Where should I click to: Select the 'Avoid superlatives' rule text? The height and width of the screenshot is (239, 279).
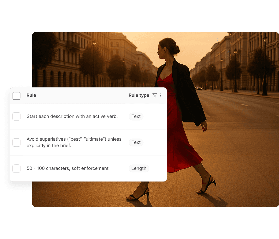tap(74, 142)
